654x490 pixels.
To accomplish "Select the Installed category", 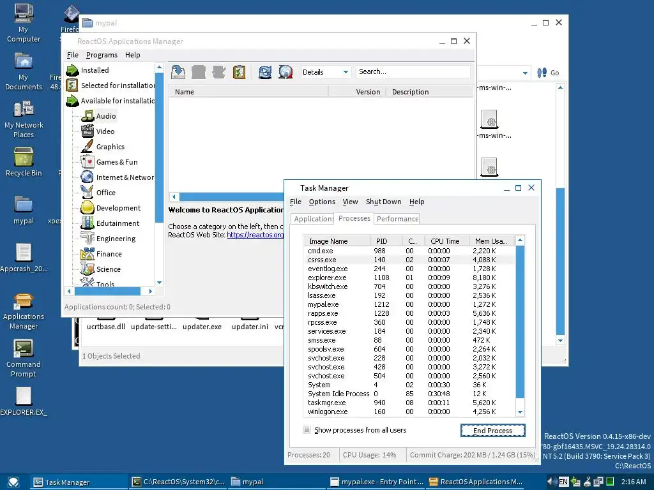I will coord(95,70).
